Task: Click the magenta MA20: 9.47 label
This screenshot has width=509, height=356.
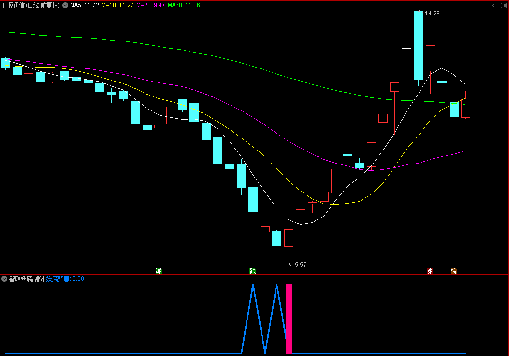Action: pyautogui.click(x=151, y=5)
